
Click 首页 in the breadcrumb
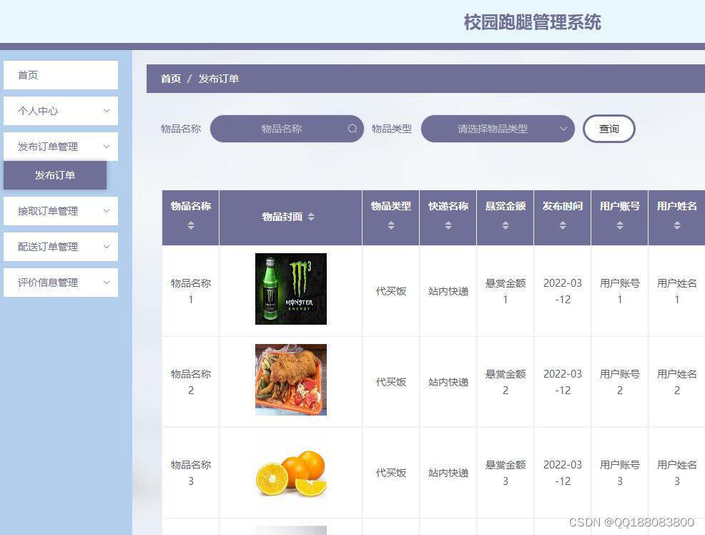click(171, 79)
